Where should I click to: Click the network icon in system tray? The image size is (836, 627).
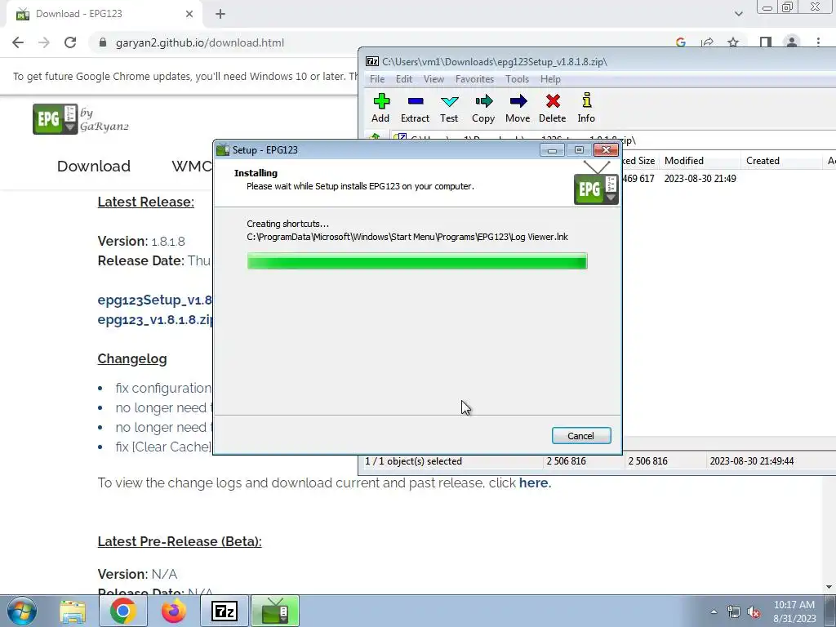(x=734, y=612)
